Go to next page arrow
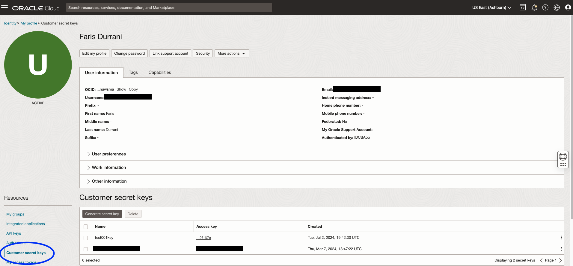Image resolution: width=573 pixels, height=266 pixels. click(x=560, y=260)
